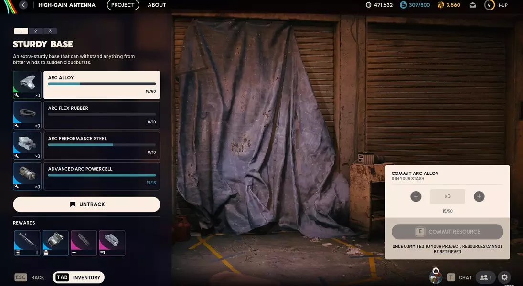Click the commit quantity input field
The height and width of the screenshot is (286, 523).
[447, 196]
